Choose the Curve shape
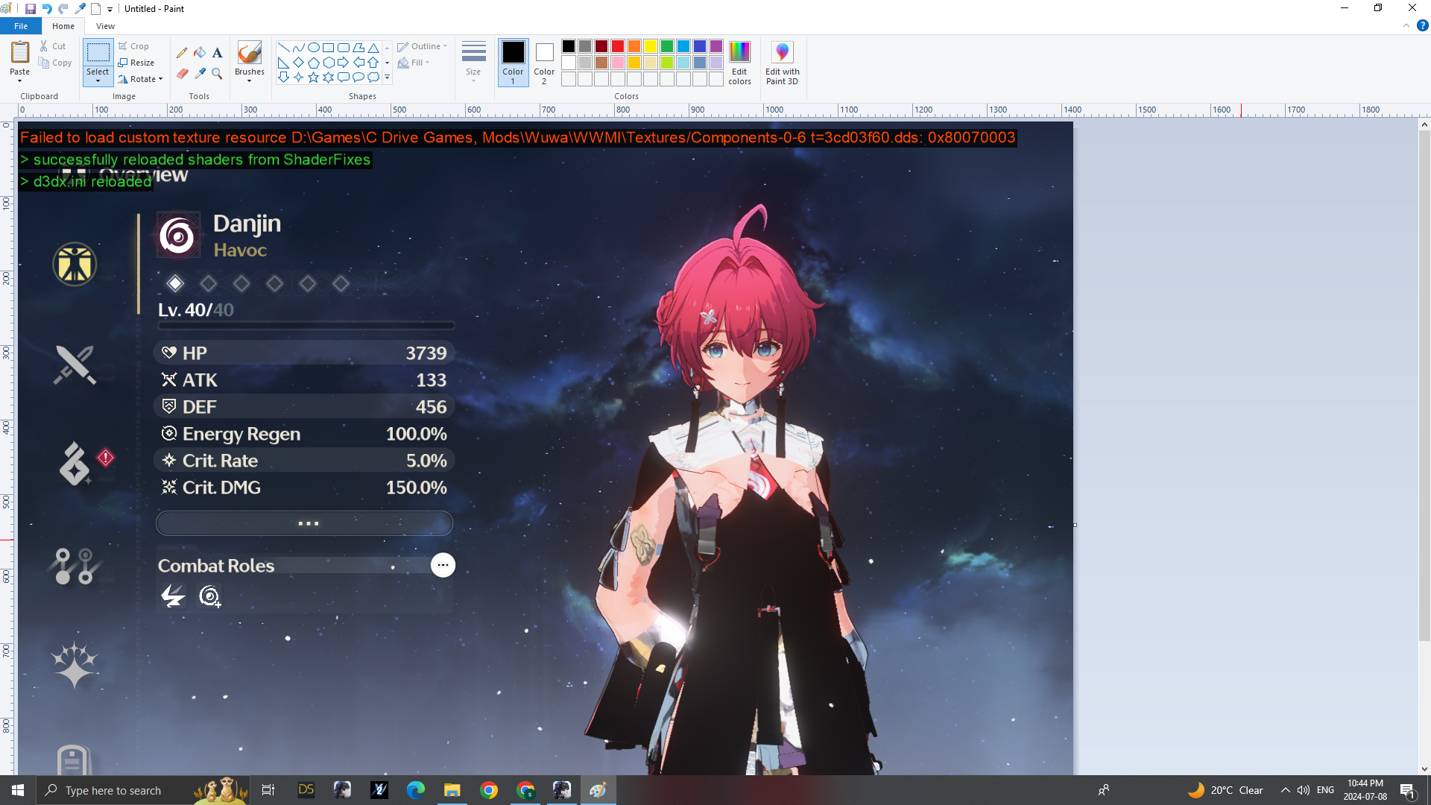The image size is (1431, 805). (298, 47)
